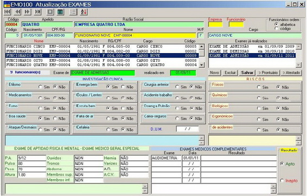307x196 pixels.
Task: Click up arrow of blue clinical notes box
Action: [201, 138]
